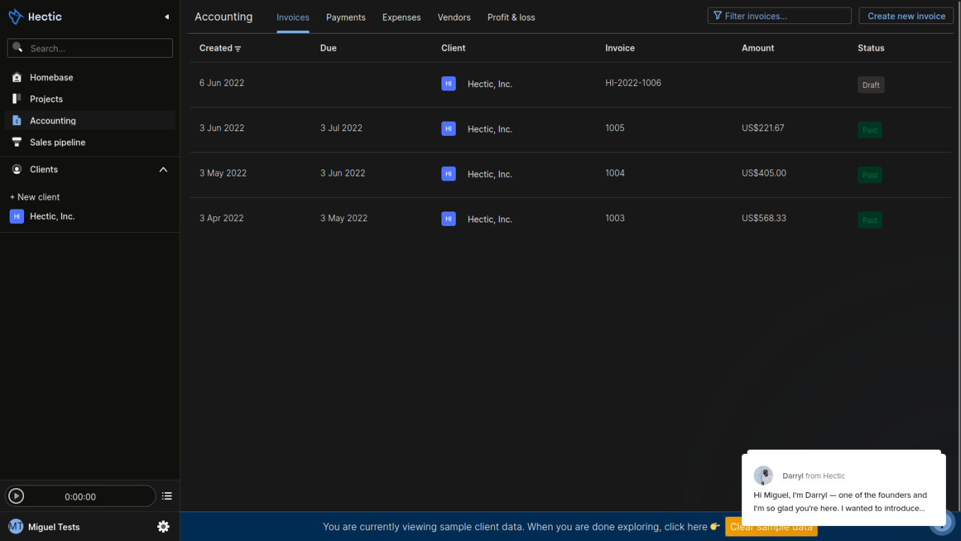The image size is (961, 541).
Task: Click the HI avatar beside Hectic, Inc. in sidebar
Action: coord(16,216)
